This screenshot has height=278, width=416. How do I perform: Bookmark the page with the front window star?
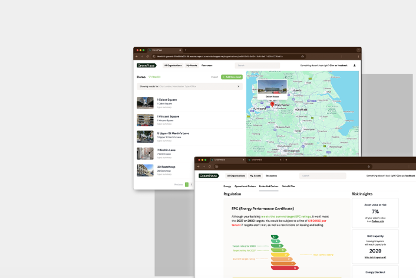pyautogui.click(x=368, y=166)
